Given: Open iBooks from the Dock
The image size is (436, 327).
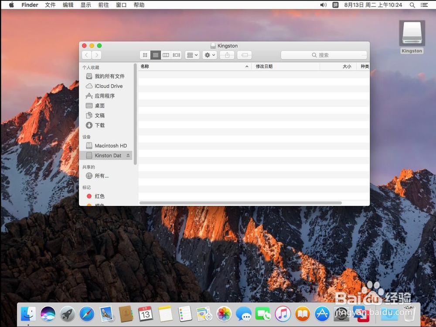Looking at the screenshot, I should click(303, 314).
